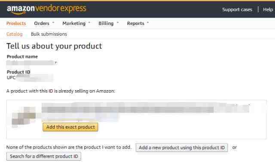
Task: Switch to the Catalog tab
Action: click(15, 34)
